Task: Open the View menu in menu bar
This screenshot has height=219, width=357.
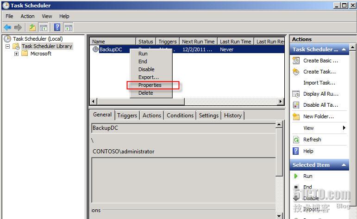Action: (x=47, y=16)
